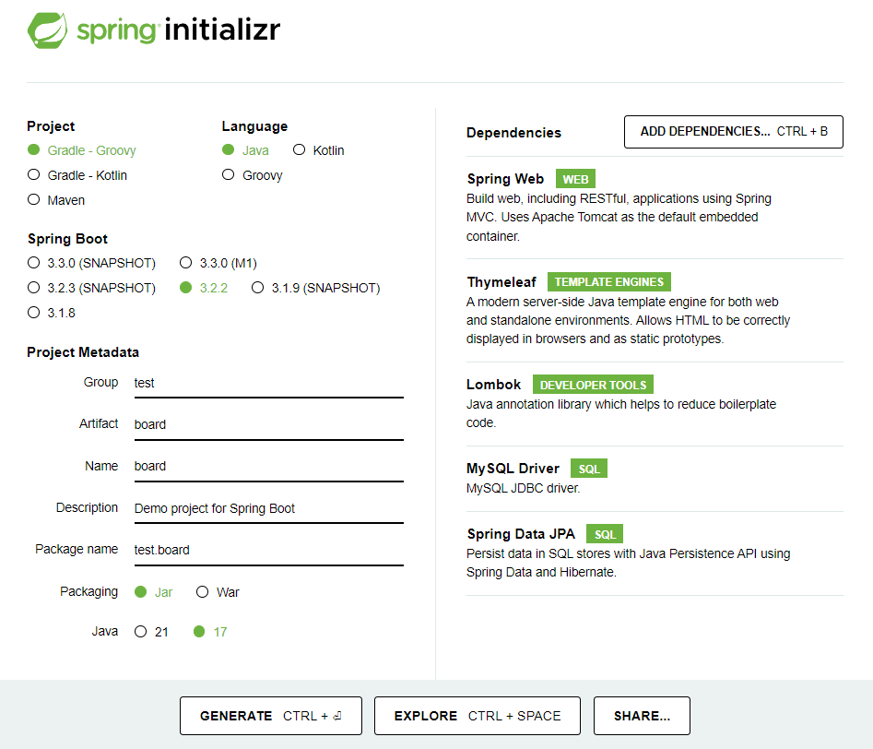The height and width of the screenshot is (749, 873).
Task: Click the Dependencies section heading
Action: pos(513,133)
